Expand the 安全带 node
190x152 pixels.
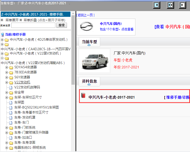[7, 92]
